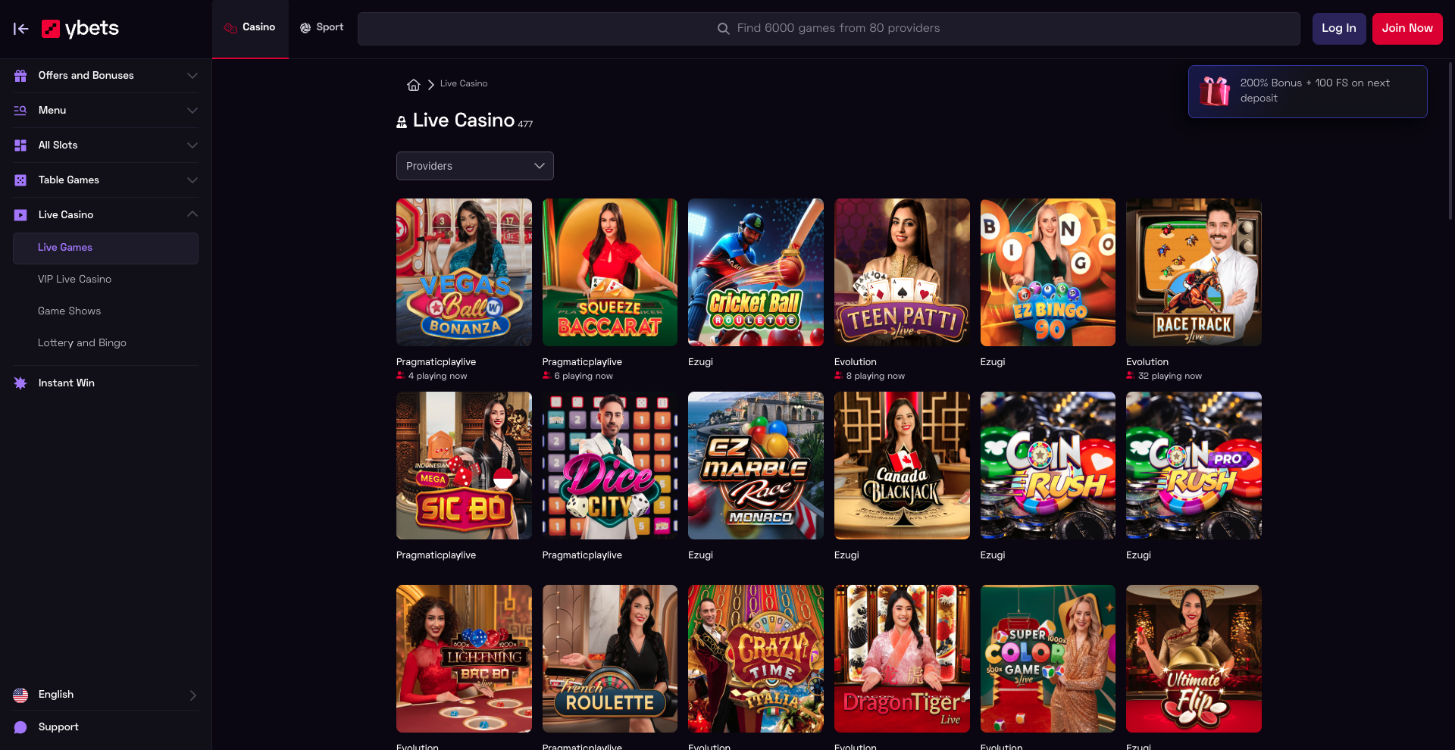Image resolution: width=1455 pixels, height=750 pixels.
Task: Open Cricket Ball Roulette game
Action: click(756, 273)
